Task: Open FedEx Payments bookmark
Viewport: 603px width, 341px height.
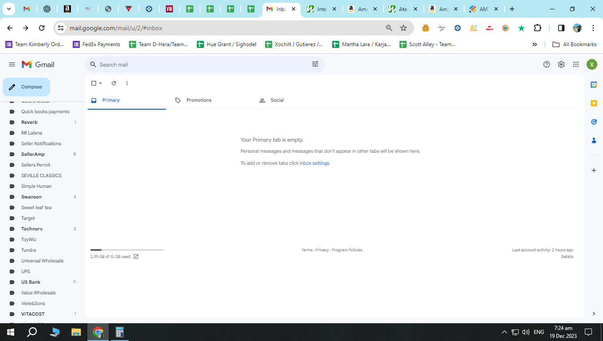Action: [97, 44]
